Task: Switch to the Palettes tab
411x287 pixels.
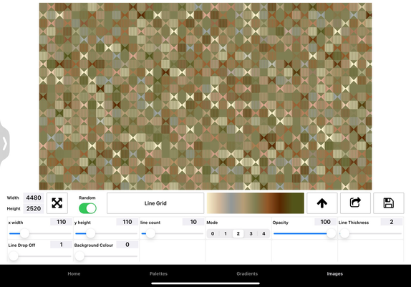Action: (158, 273)
